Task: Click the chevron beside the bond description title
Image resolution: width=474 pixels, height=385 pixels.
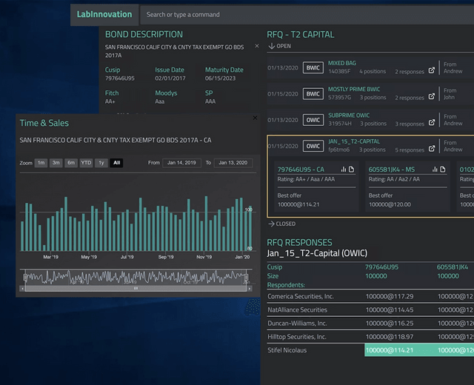Action: [x=257, y=46]
